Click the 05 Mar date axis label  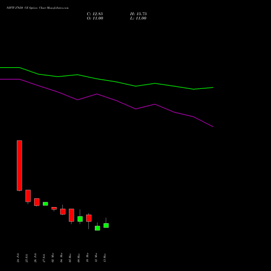tap(70, 258)
